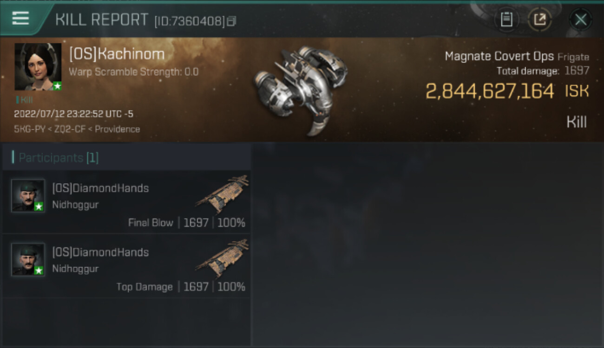The height and width of the screenshot is (348, 604).
Task: Copy the kill report ID icon
Action: click(231, 21)
